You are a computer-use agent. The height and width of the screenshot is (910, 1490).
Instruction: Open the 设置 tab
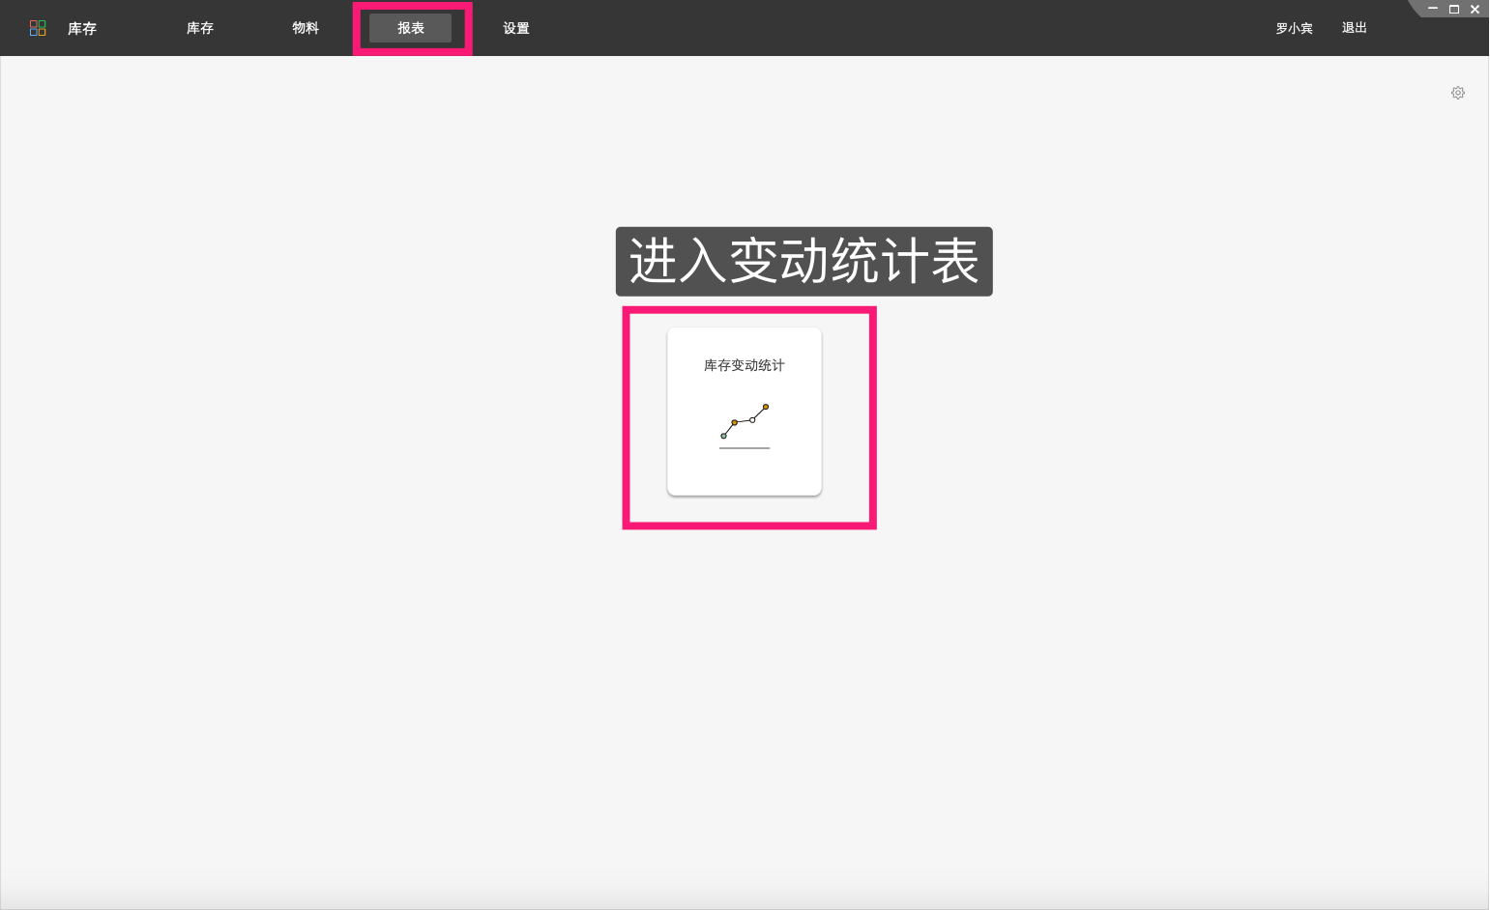click(517, 28)
